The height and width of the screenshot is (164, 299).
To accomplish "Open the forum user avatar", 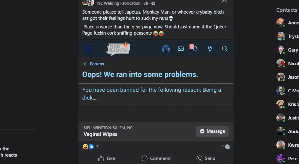I will 166,49.
